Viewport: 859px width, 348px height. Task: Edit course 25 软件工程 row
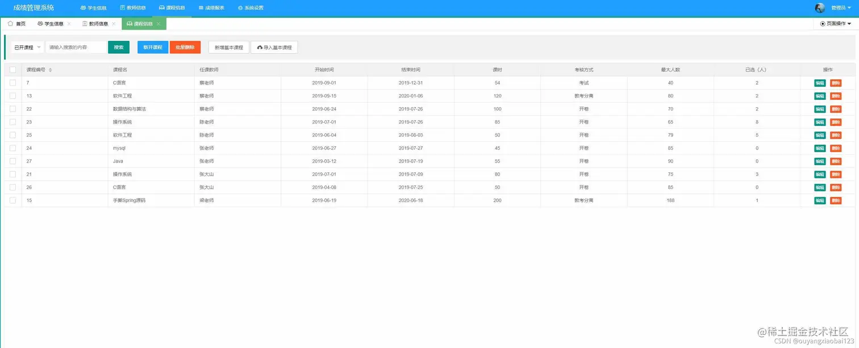pos(820,135)
